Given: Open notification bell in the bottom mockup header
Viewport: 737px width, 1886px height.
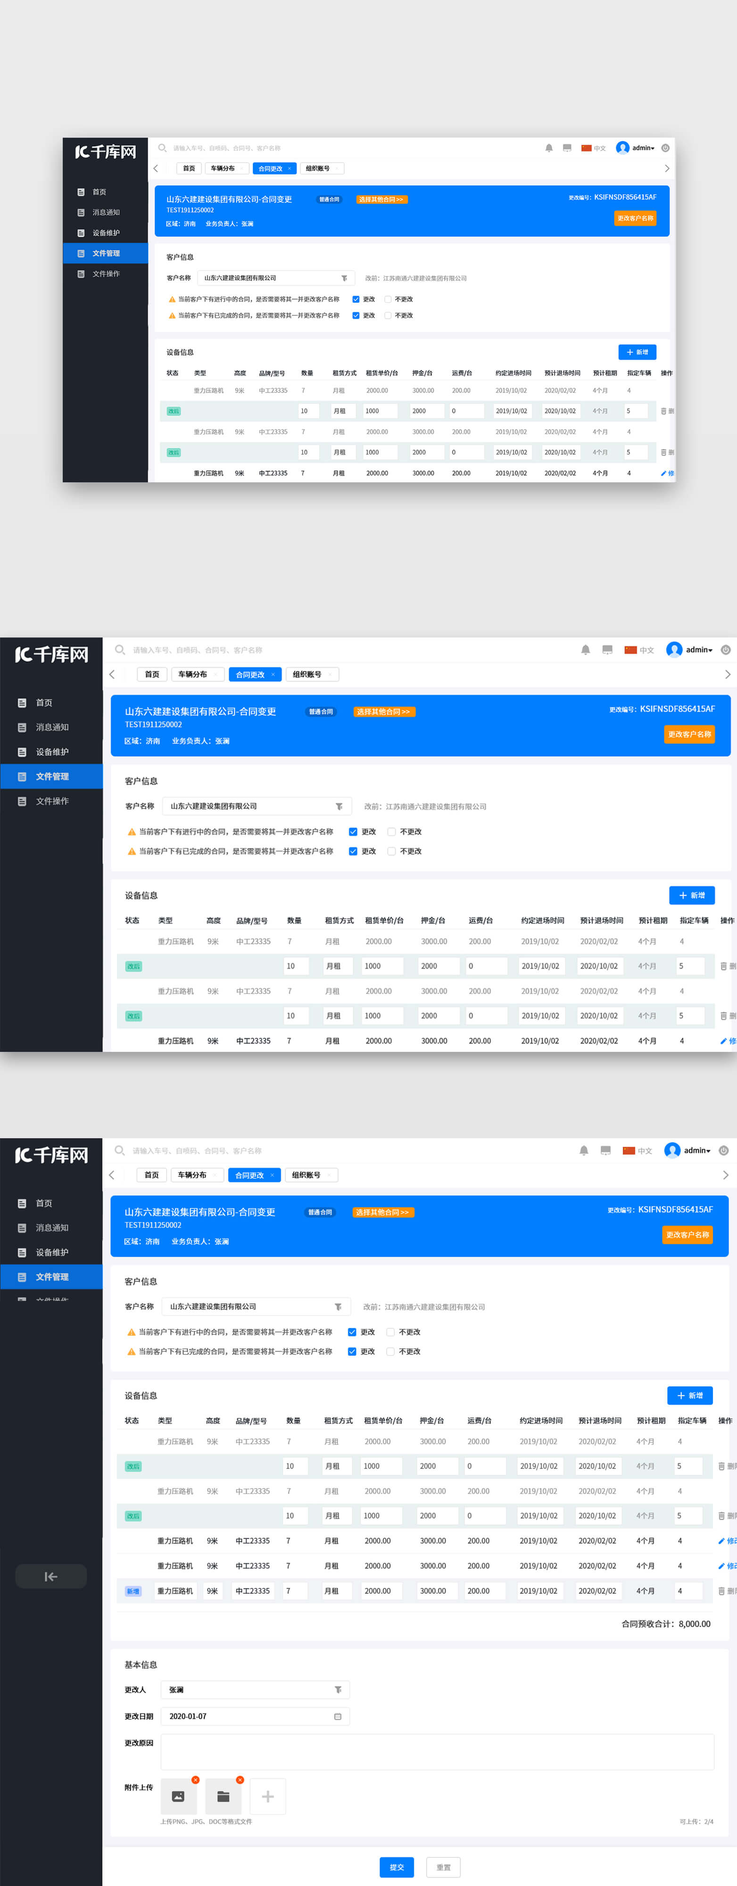Looking at the screenshot, I should point(584,1150).
